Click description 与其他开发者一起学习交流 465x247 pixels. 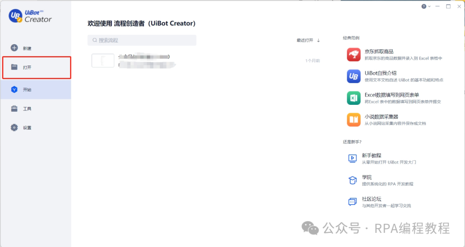pos(386,206)
